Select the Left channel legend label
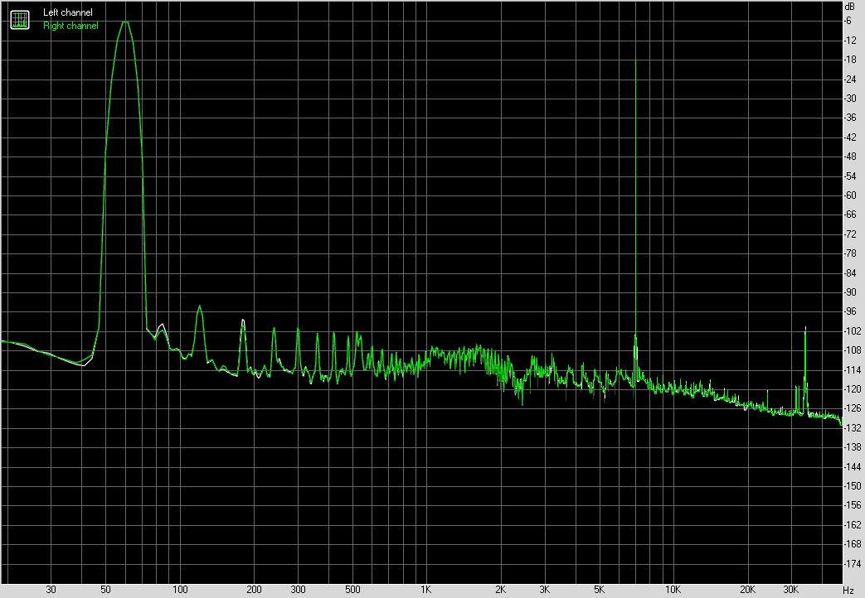 68,13
